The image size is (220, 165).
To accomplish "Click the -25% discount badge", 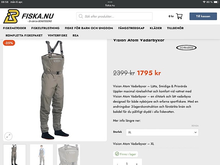I will click(x=9, y=43).
